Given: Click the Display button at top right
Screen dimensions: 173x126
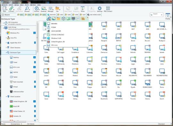Looking at the screenshot, I should [168, 16].
